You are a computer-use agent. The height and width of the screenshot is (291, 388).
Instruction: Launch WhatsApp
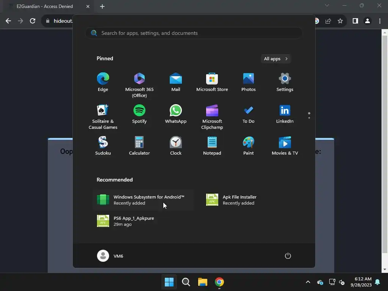pos(176,114)
